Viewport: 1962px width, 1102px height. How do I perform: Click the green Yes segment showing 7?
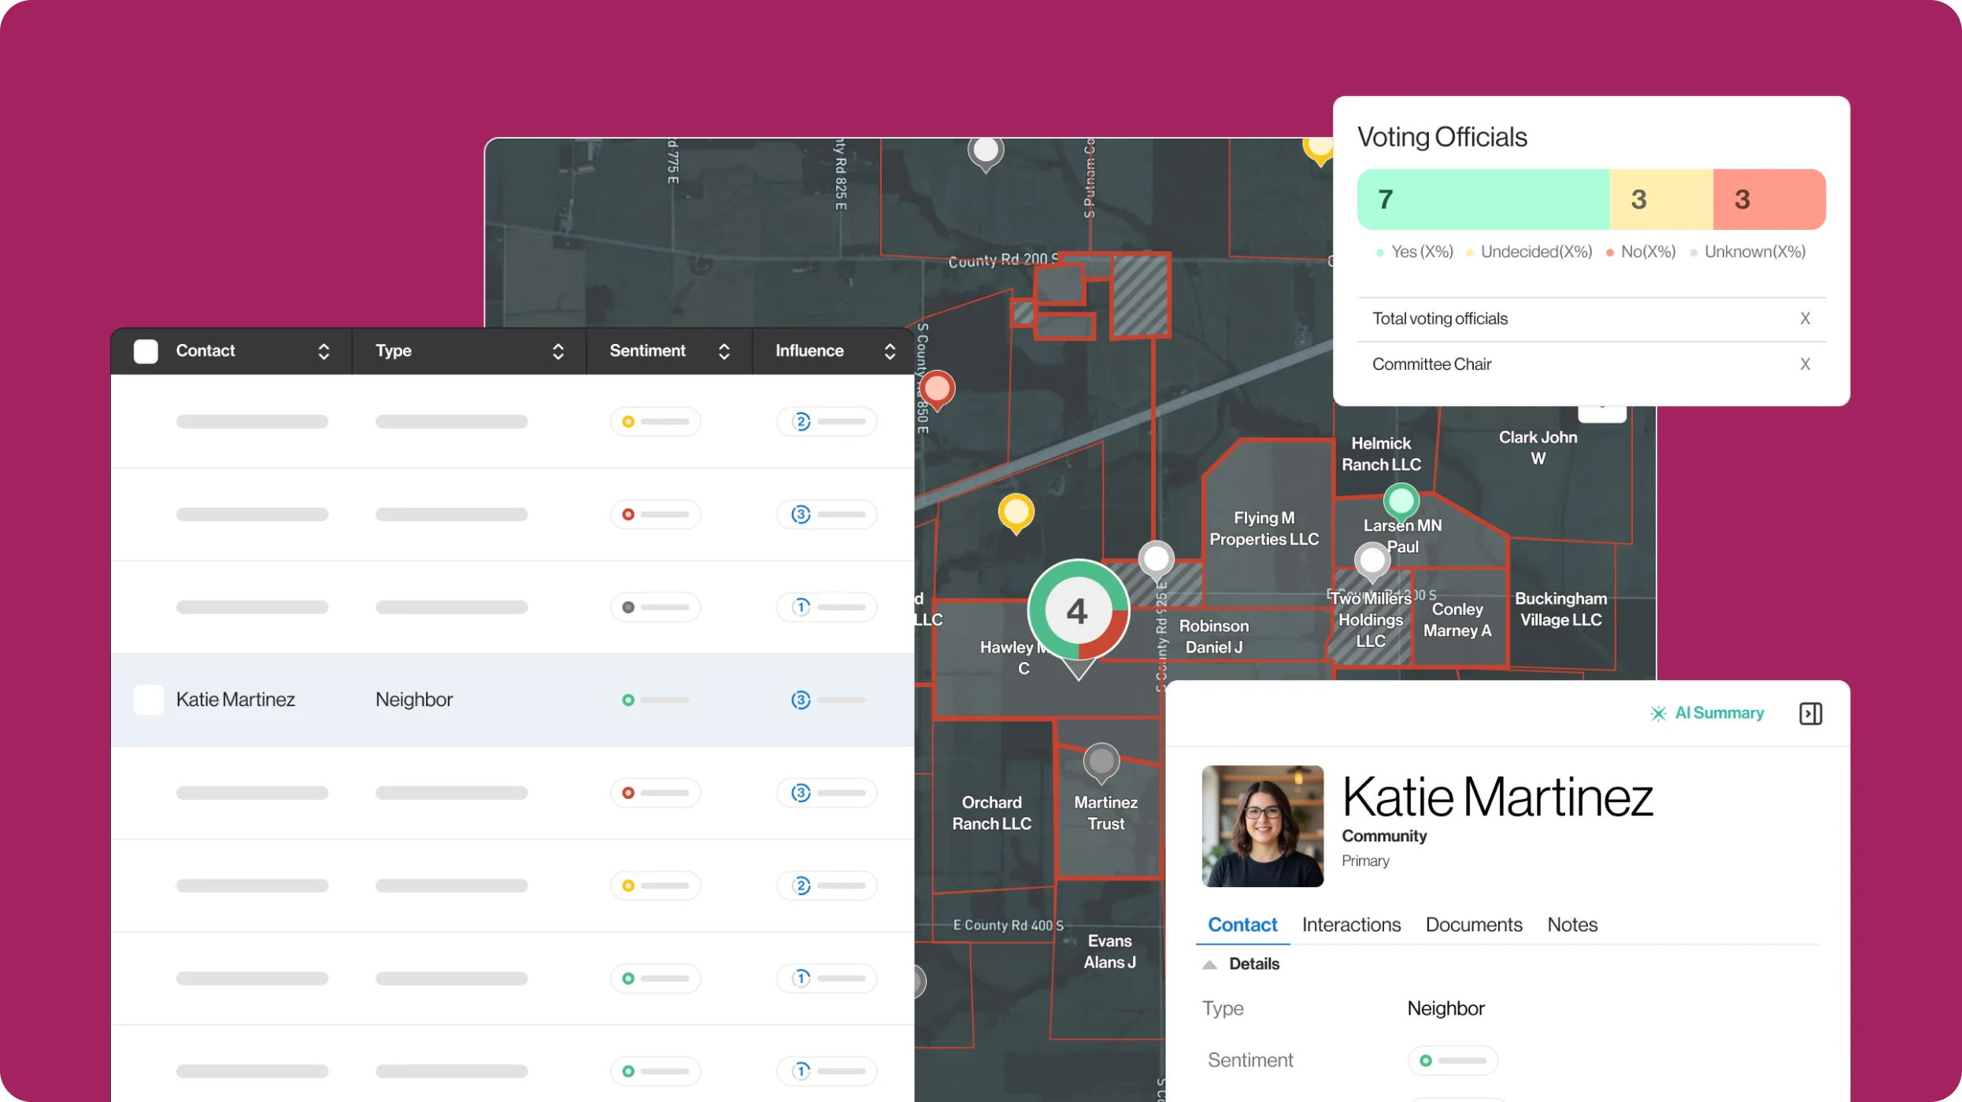tap(1483, 199)
